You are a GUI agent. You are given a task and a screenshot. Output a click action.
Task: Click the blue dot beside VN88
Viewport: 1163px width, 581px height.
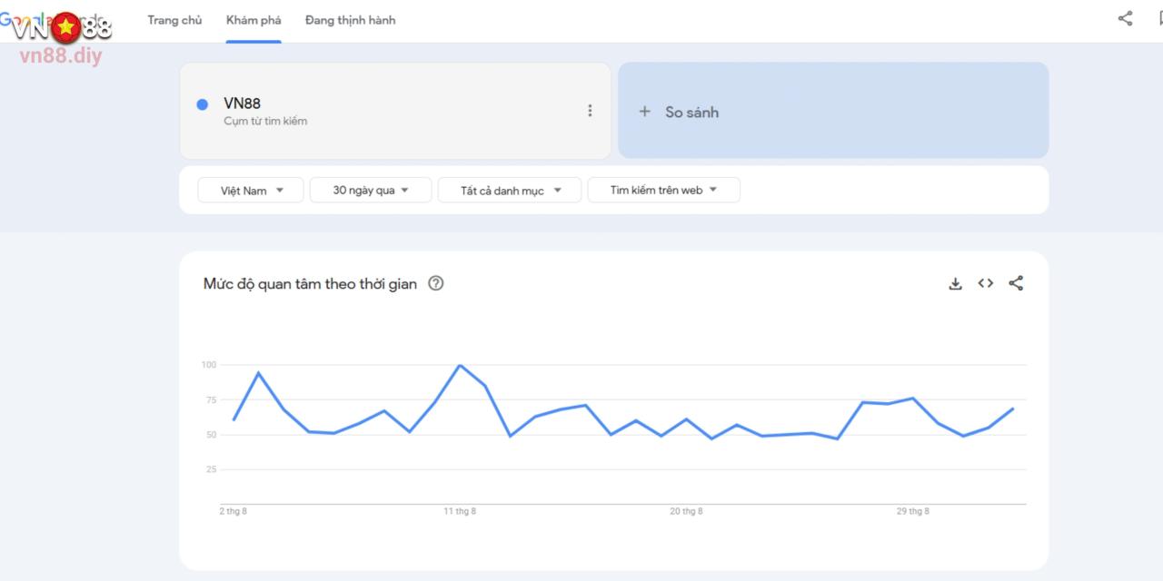pyautogui.click(x=203, y=104)
